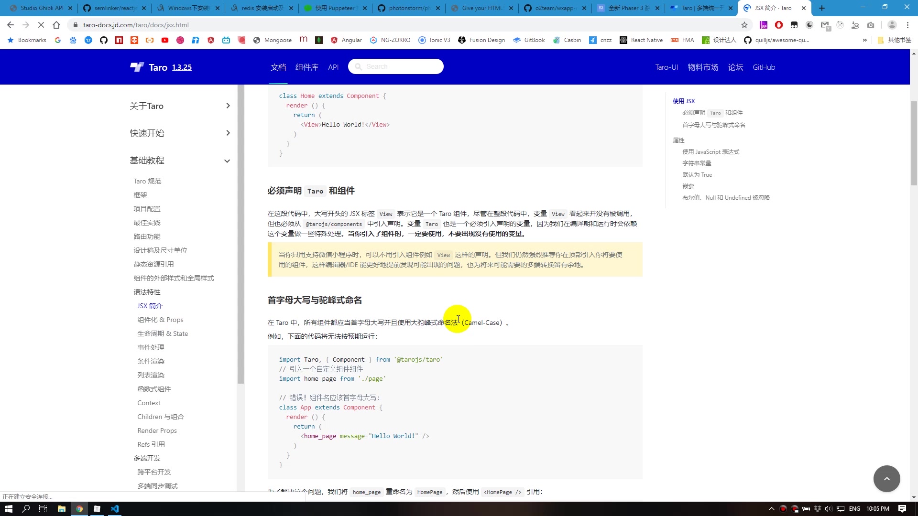This screenshot has width=918, height=516.
Task: Switch to the 组件库 nav tab
Action: [307, 67]
